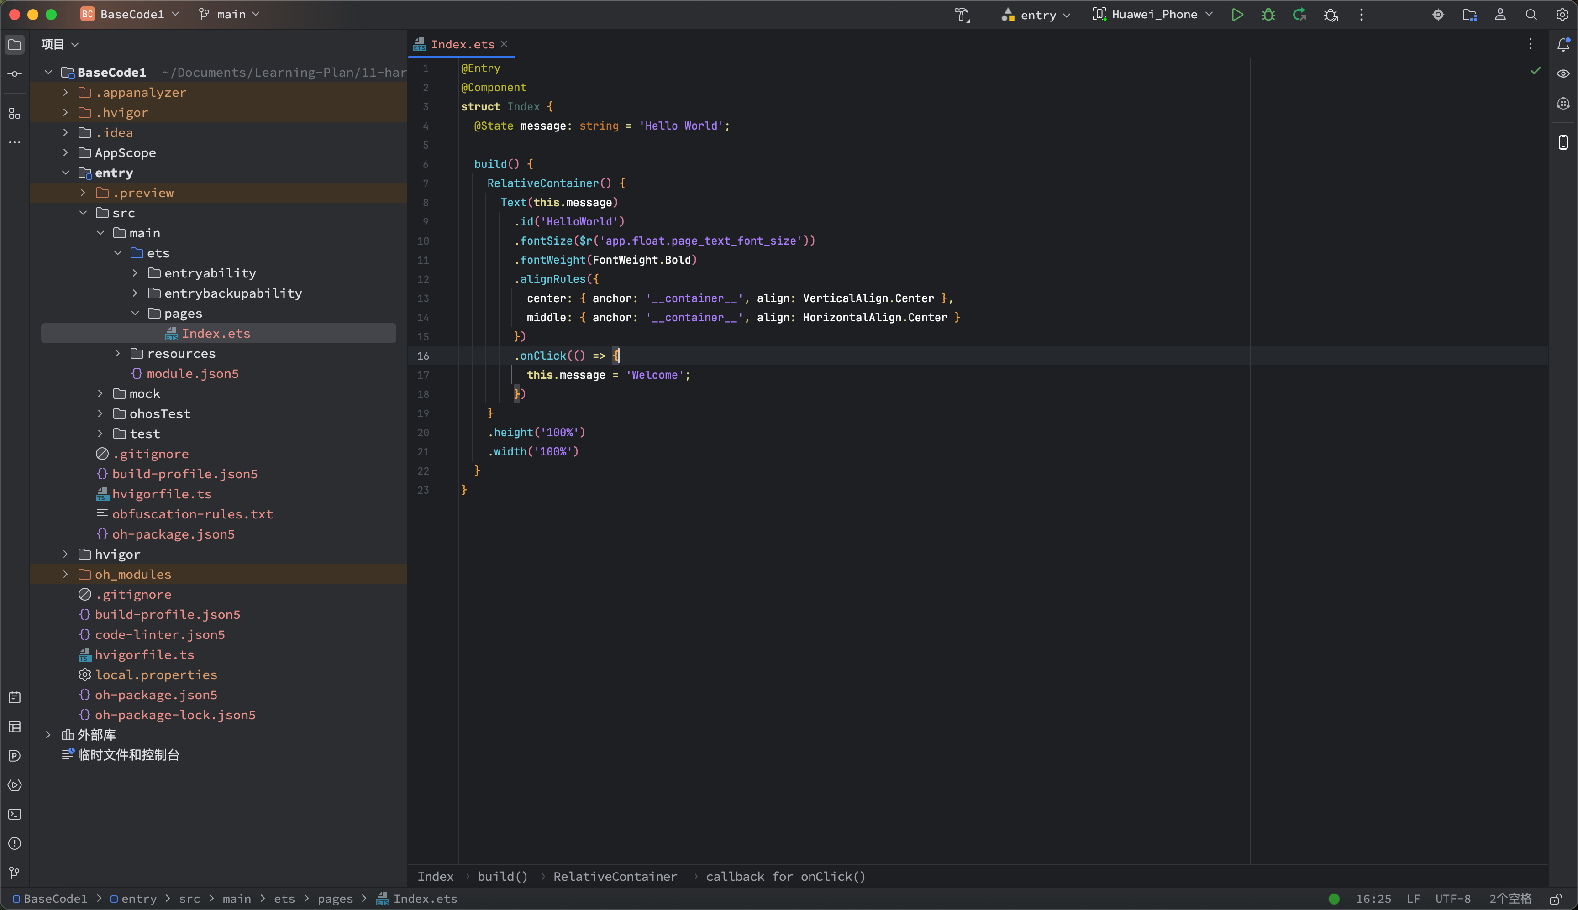Screen dimensions: 1578x910
Task: Select the Index.ets editor tab
Action: tap(462, 44)
